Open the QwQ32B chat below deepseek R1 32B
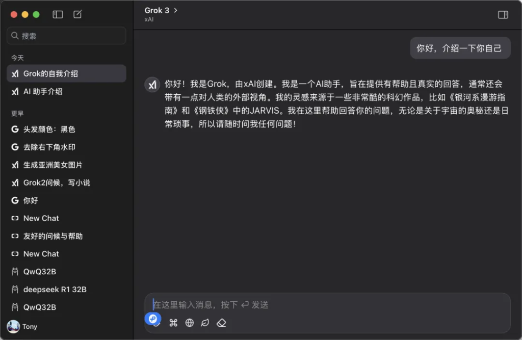The height and width of the screenshot is (340, 522). [66, 307]
